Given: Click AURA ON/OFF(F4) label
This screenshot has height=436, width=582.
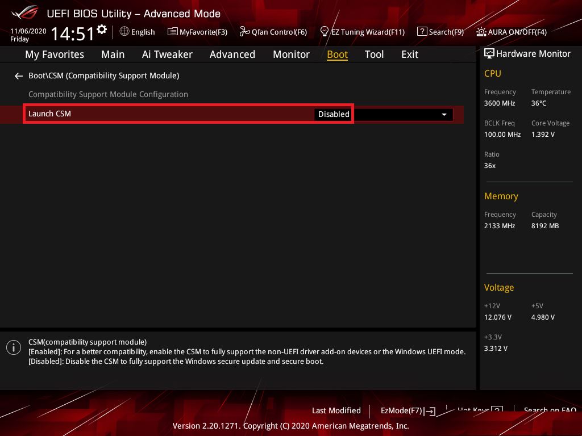Looking at the screenshot, I should 517,32.
